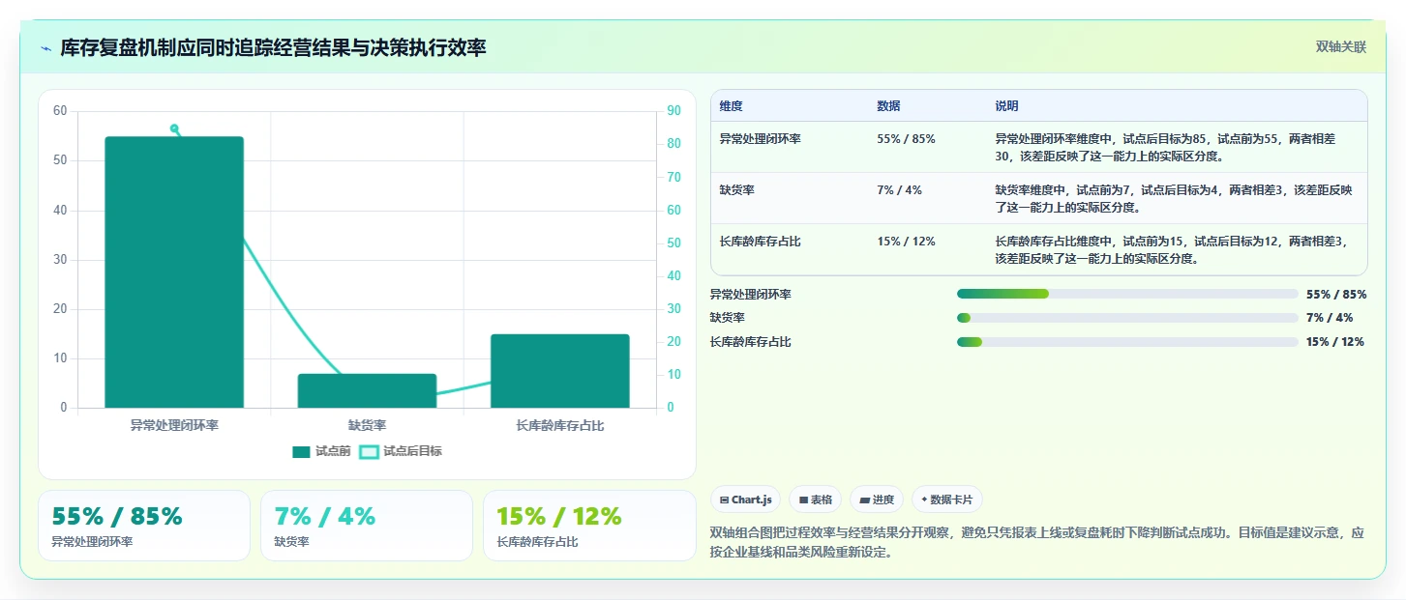Open the 55% / 85% data card

coord(144,526)
